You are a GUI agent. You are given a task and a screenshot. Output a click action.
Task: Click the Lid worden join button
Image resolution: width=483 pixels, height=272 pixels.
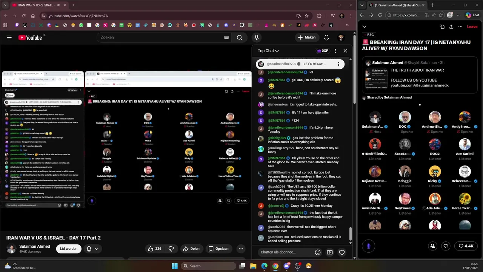[69, 249]
